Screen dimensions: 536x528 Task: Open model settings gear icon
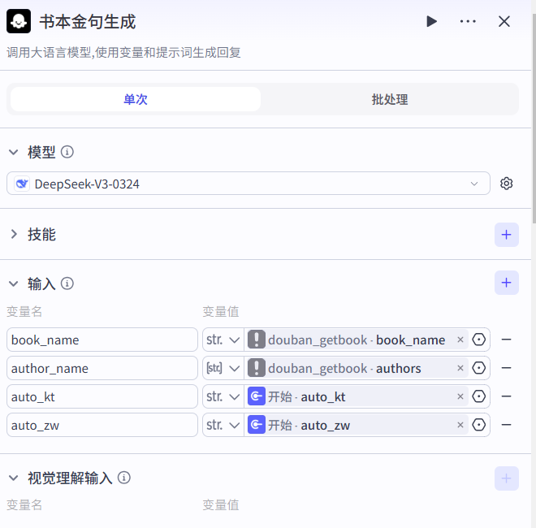(x=507, y=184)
